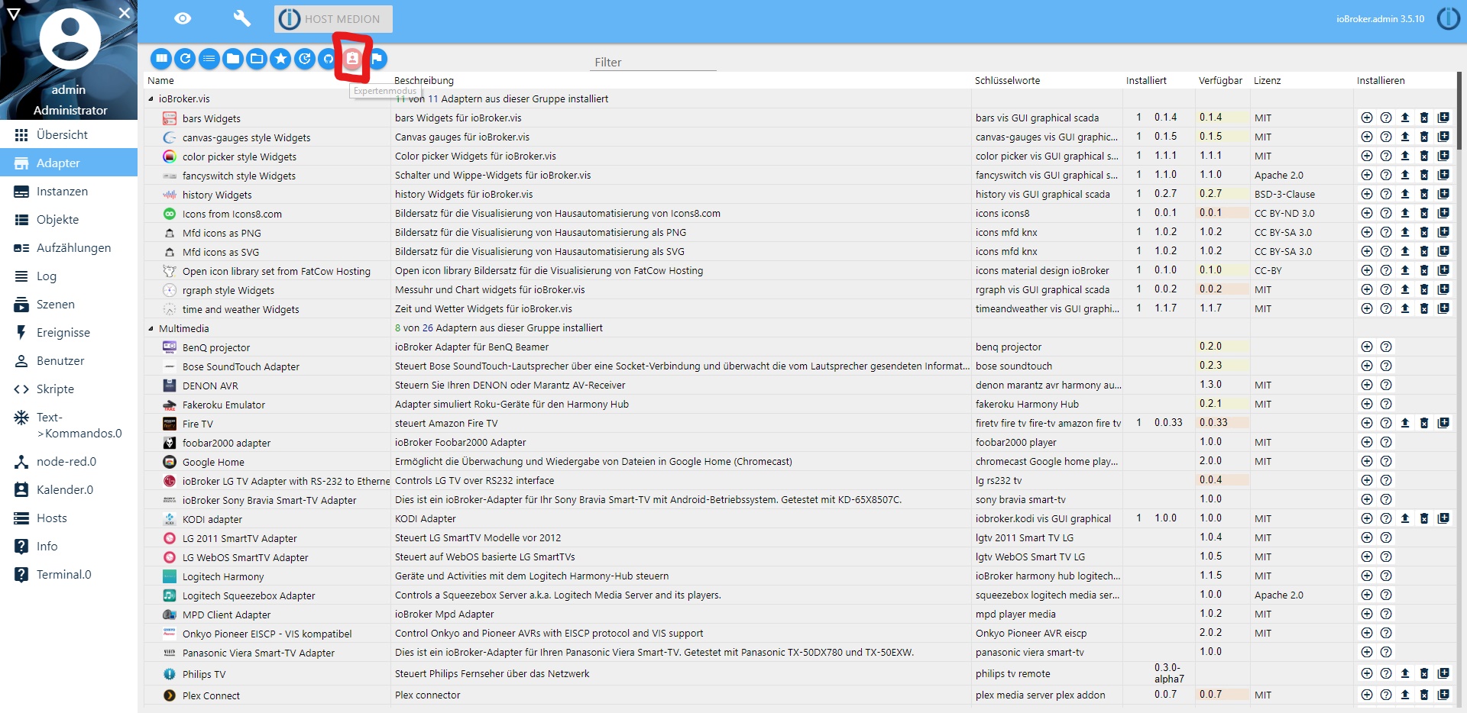Open system settings with the wrench icon
Viewport: 1467px width, 713px height.
coord(242,18)
